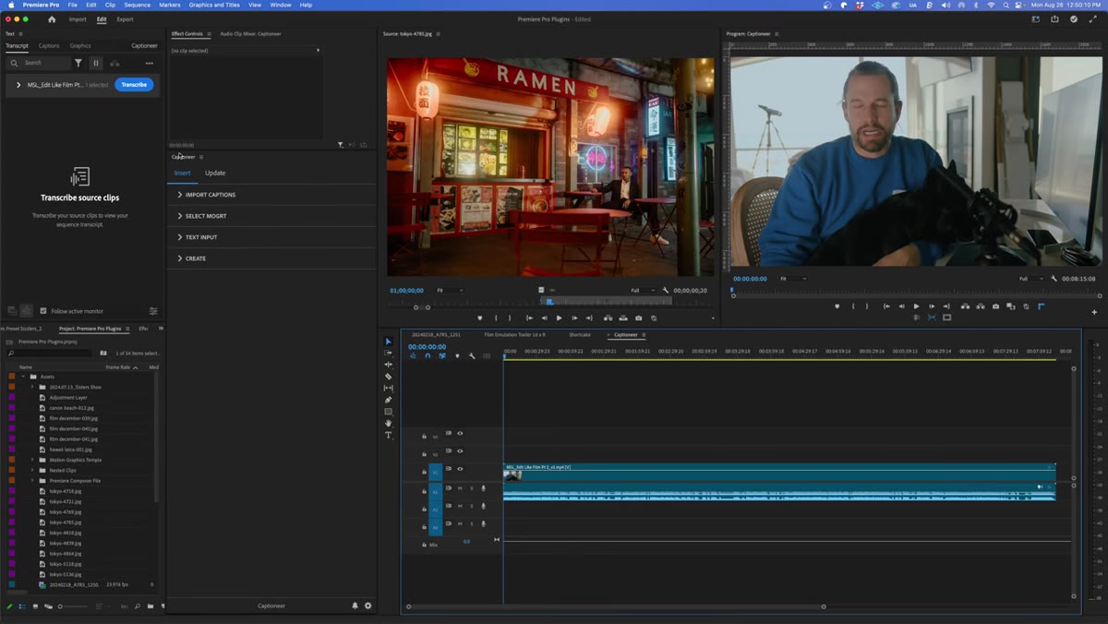Expand the MSL_Edit Like Film clip row
Screen dimensions: 1108x624
[x=18, y=85]
